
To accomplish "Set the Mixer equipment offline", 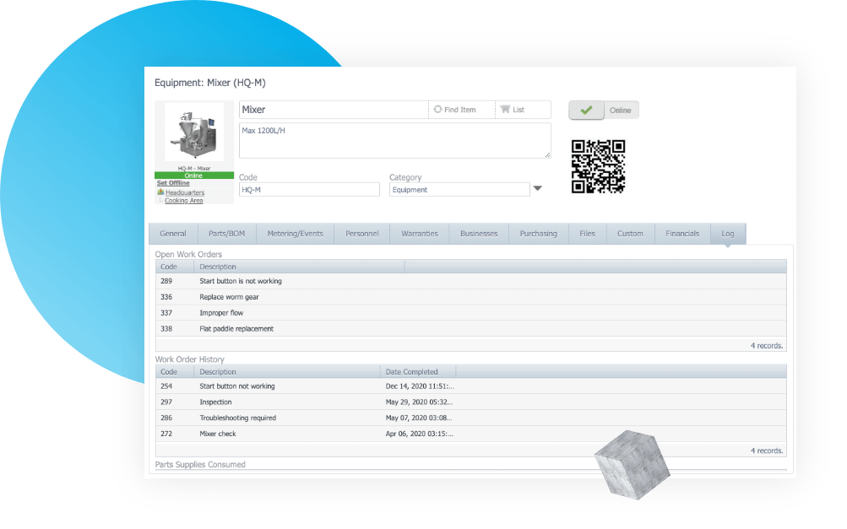I will (173, 182).
